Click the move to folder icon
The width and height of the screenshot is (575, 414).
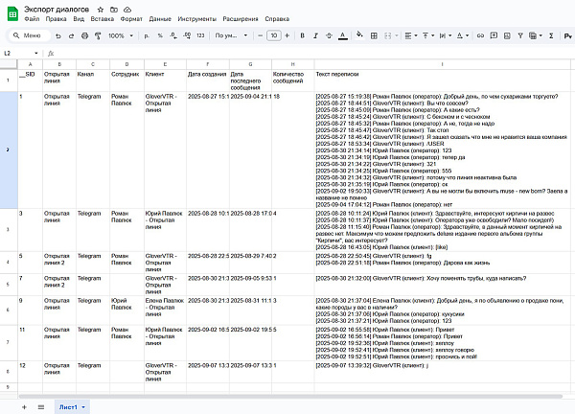pyautogui.click(x=114, y=10)
